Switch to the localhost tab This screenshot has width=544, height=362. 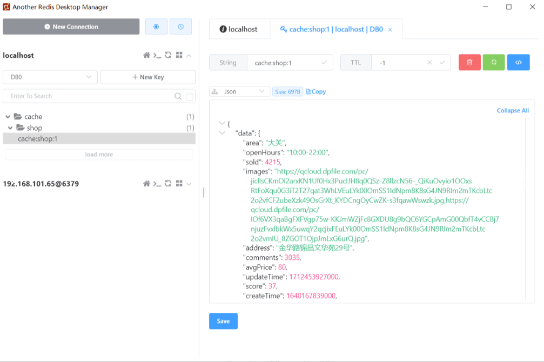(x=239, y=29)
